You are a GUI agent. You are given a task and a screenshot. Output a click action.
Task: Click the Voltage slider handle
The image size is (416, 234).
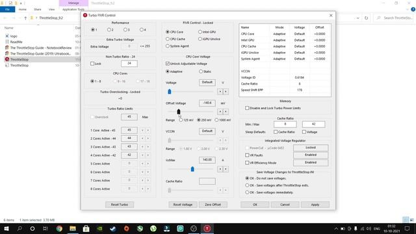[170, 92]
